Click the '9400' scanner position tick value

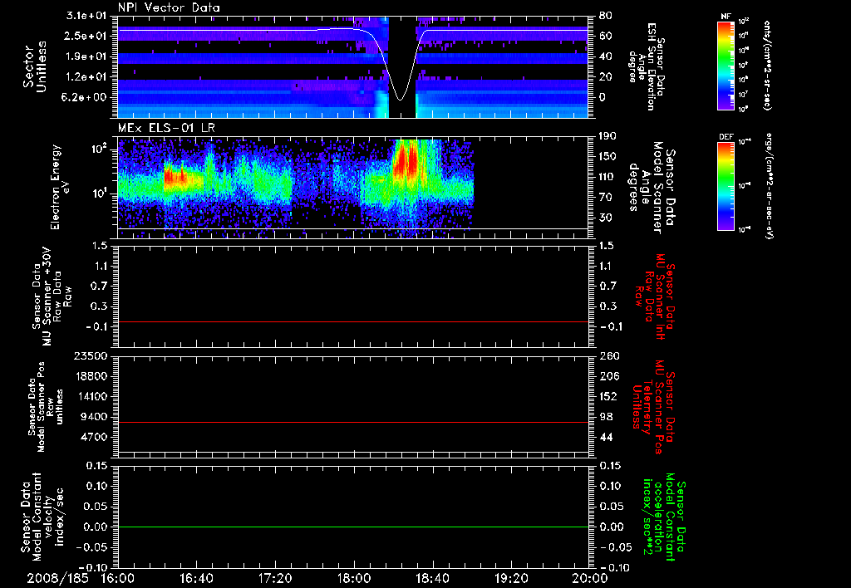pos(94,417)
